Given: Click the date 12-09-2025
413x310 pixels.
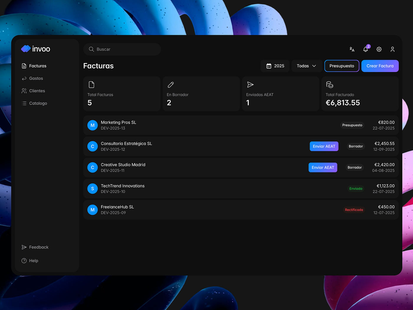Looking at the screenshot, I should pyautogui.click(x=384, y=149).
